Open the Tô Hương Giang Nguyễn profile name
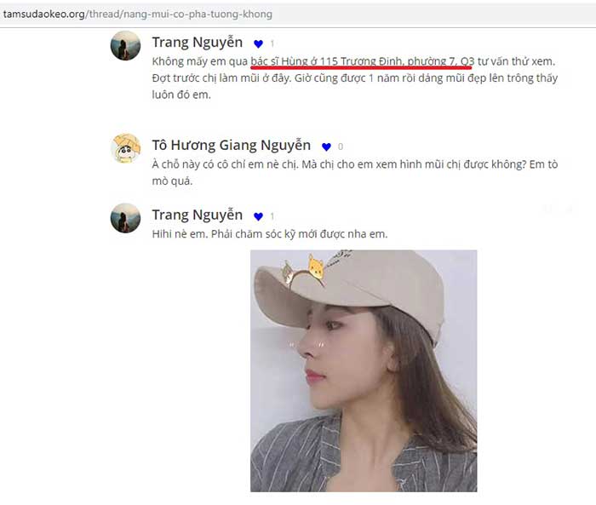Image resolution: width=596 pixels, height=505 pixels. coord(232,146)
